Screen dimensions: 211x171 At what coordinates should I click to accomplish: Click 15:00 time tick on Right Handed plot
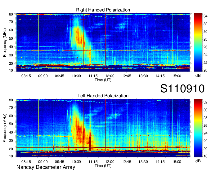(x=177, y=76)
